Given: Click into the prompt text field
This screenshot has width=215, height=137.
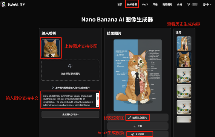Looking at the screenshot, I should click(69, 100).
